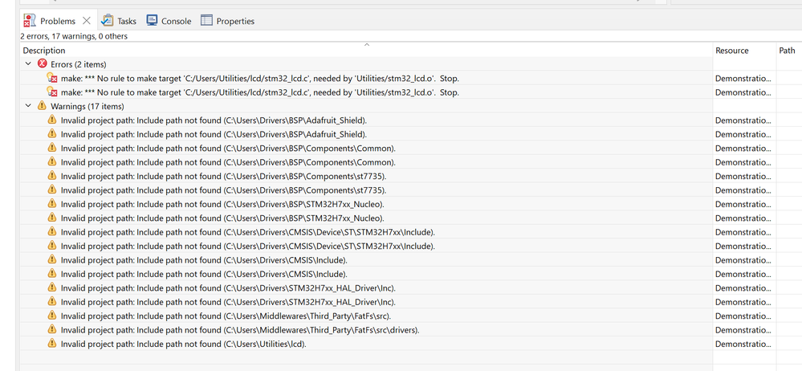Select the first STM32H7xx_Nucleo include warning

[x=222, y=204]
